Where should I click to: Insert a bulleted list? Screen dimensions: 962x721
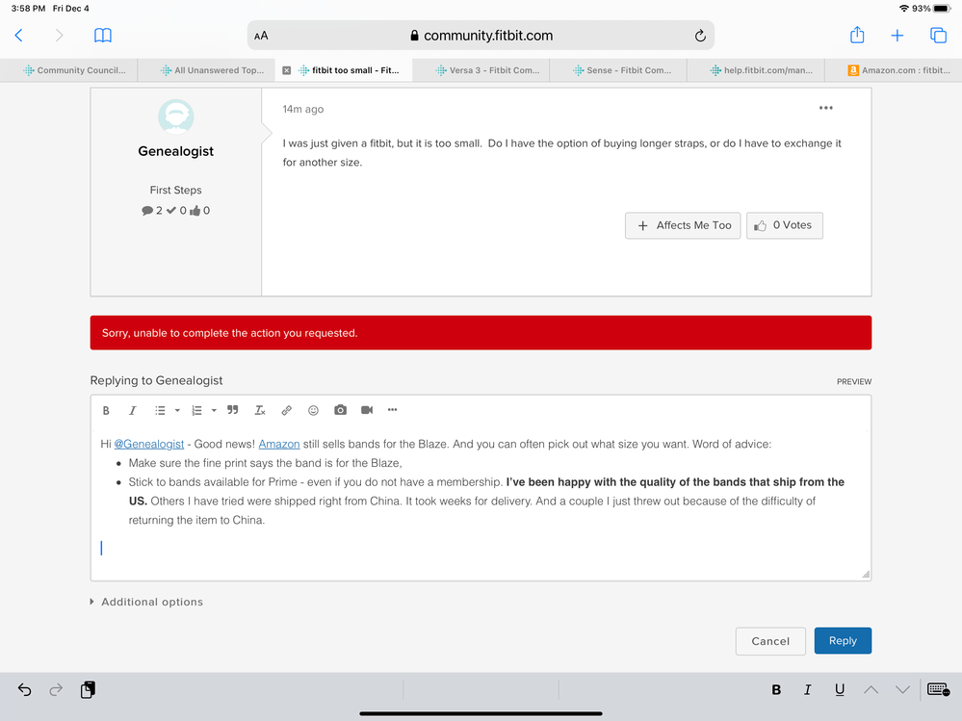(x=160, y=411)
